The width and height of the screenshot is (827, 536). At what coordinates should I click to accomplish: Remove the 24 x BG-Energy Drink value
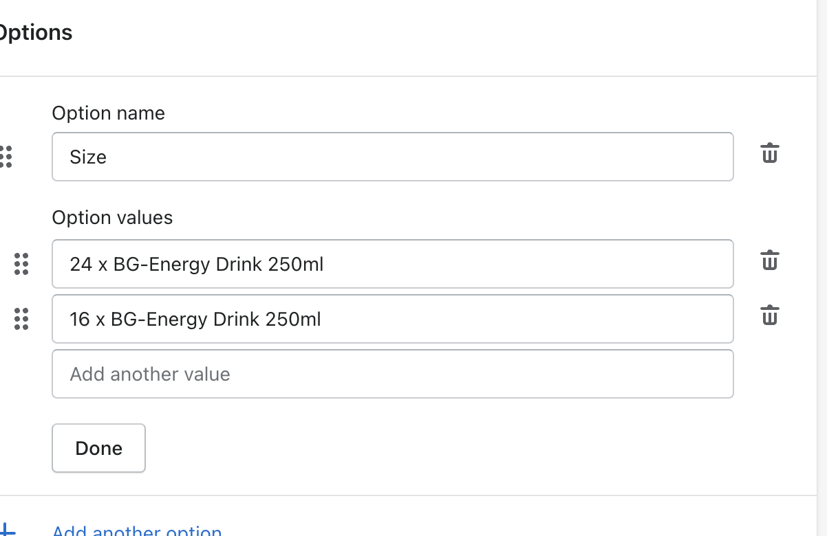(769, 260)
